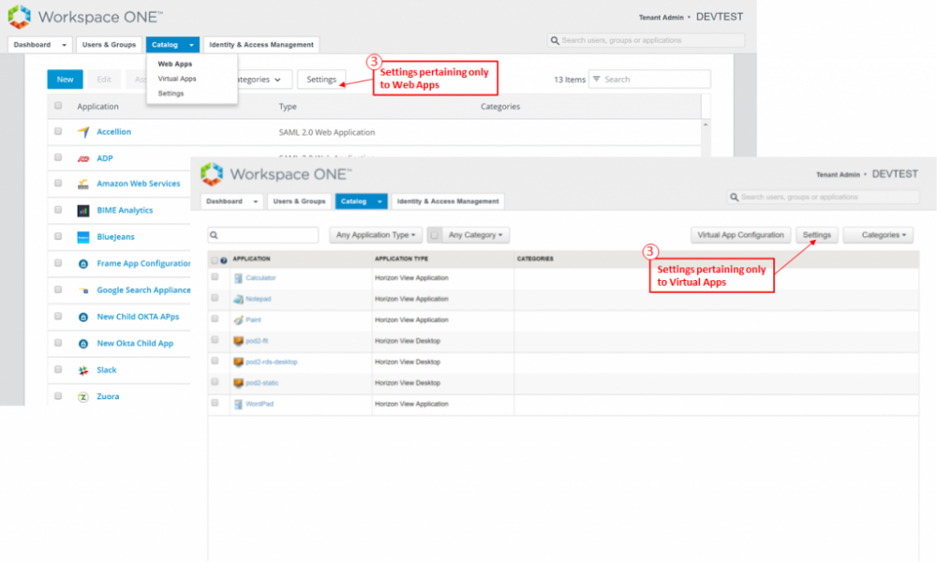The image size is (937, 562).
Task: Click the Accellion app icon
Action: pyautogui.click(x=82, y=132)
